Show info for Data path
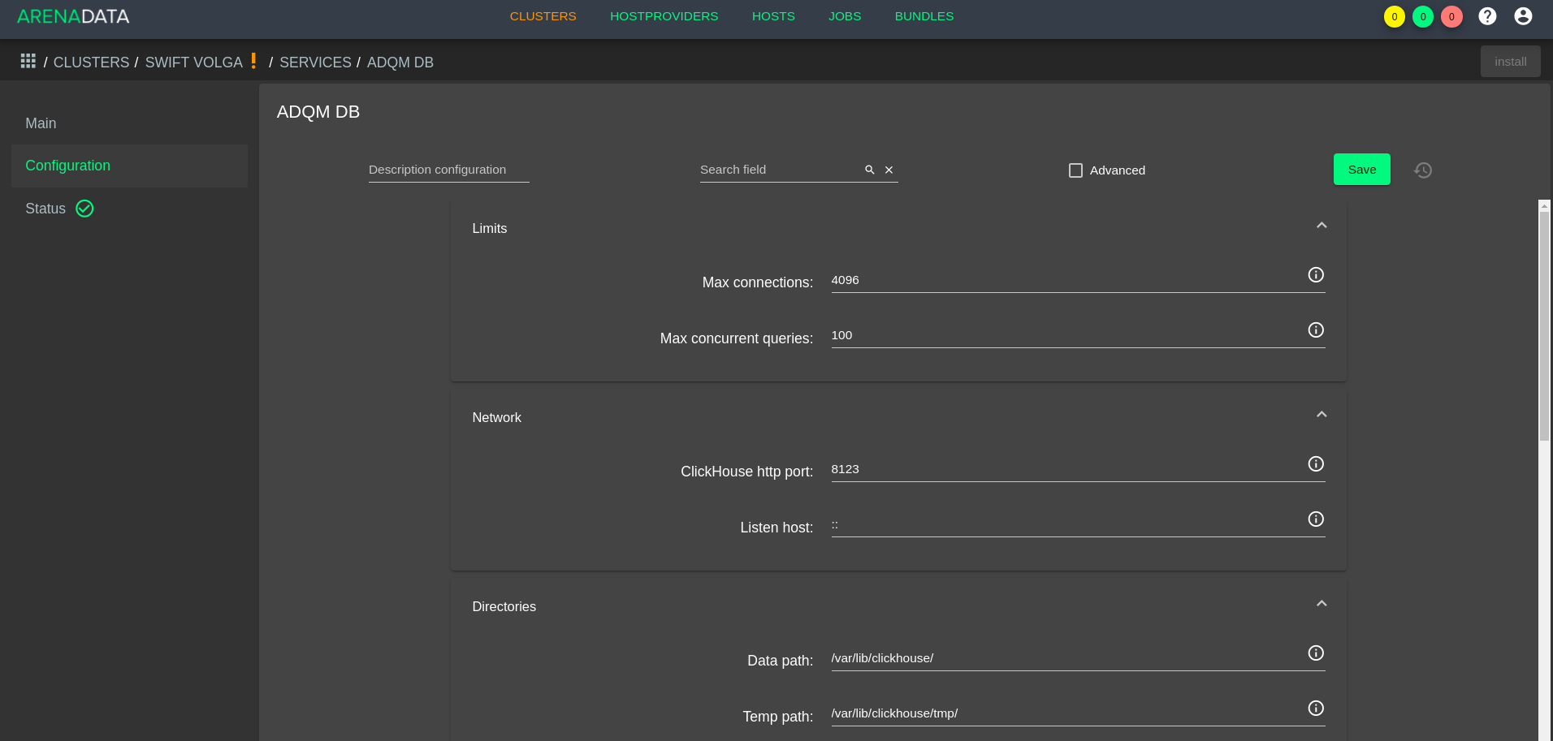 pos(1316,653)
